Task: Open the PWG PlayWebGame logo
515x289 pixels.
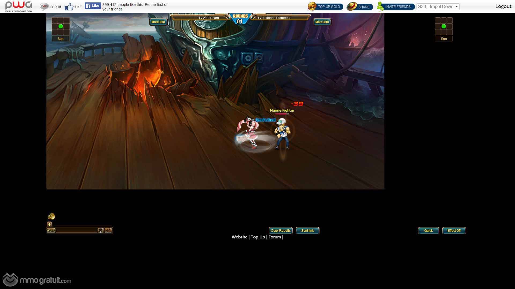Action: click(19, 6)
